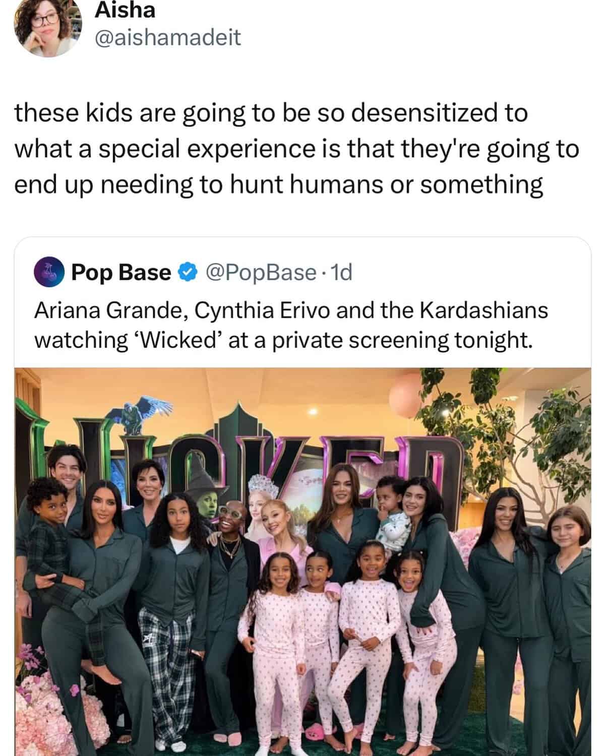The width and height of the screenshot is (605, 756).
Task: Click the Aisha display name
Action: [x=125, y=10]
